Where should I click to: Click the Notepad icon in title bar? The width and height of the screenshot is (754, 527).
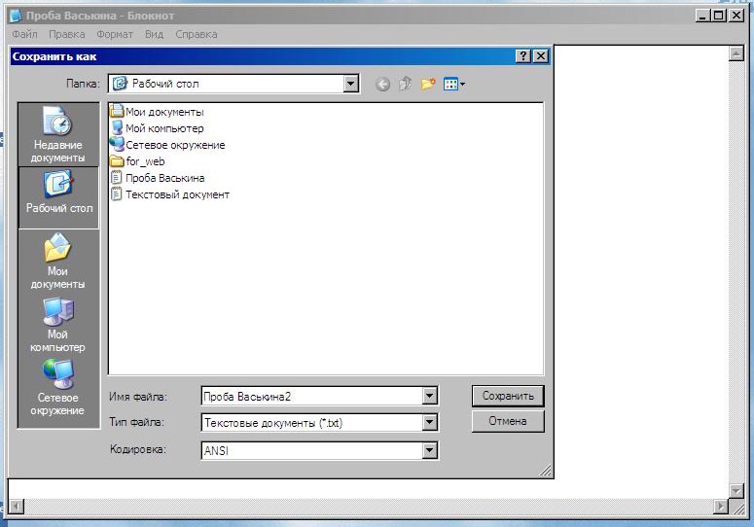[x=16, y=16]
